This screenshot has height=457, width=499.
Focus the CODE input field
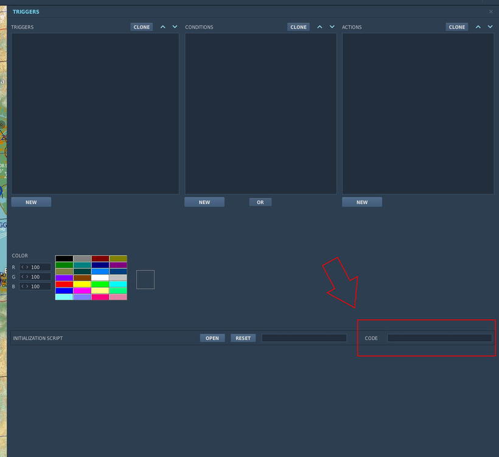440,338
